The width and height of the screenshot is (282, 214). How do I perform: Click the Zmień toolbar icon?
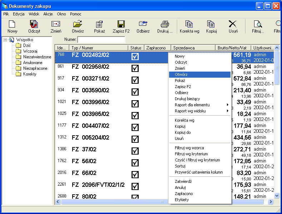pos(55,24)
